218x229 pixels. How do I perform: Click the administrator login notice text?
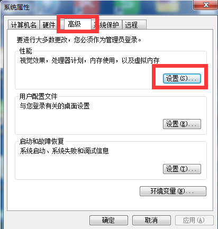click(x=79, y=40)
